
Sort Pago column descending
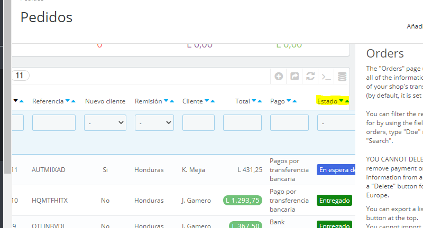tap(289, 101)
